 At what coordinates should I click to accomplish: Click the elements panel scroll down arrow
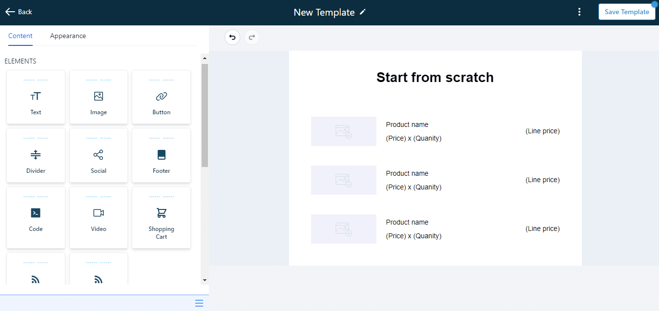click(205, 280)
